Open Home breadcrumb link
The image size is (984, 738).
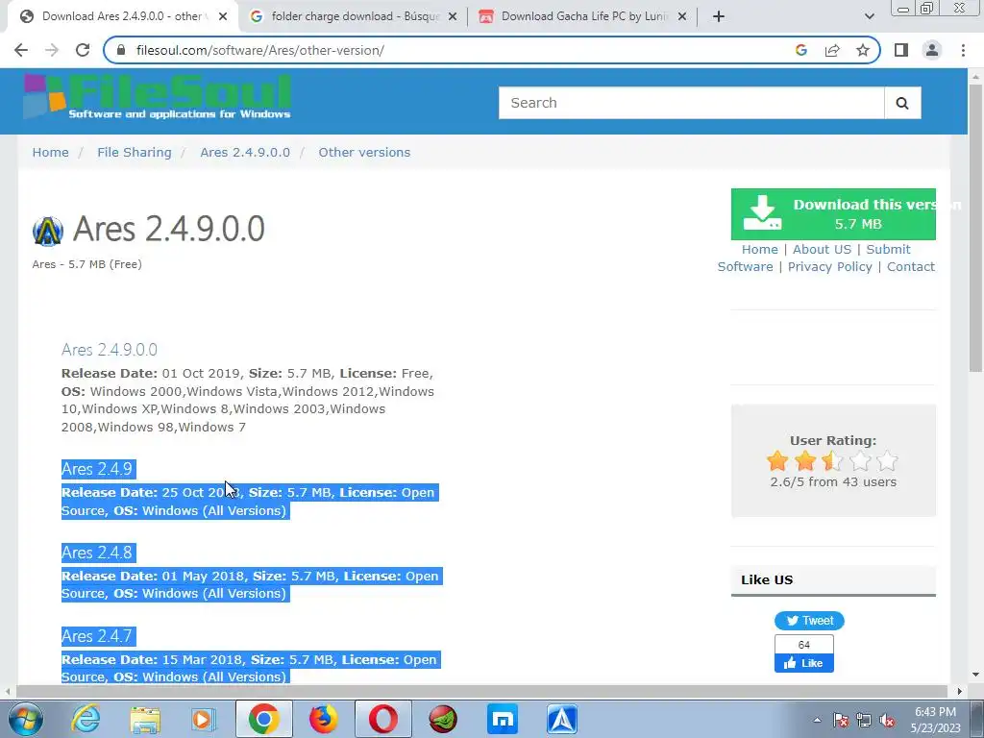click(x=50, y=153)
